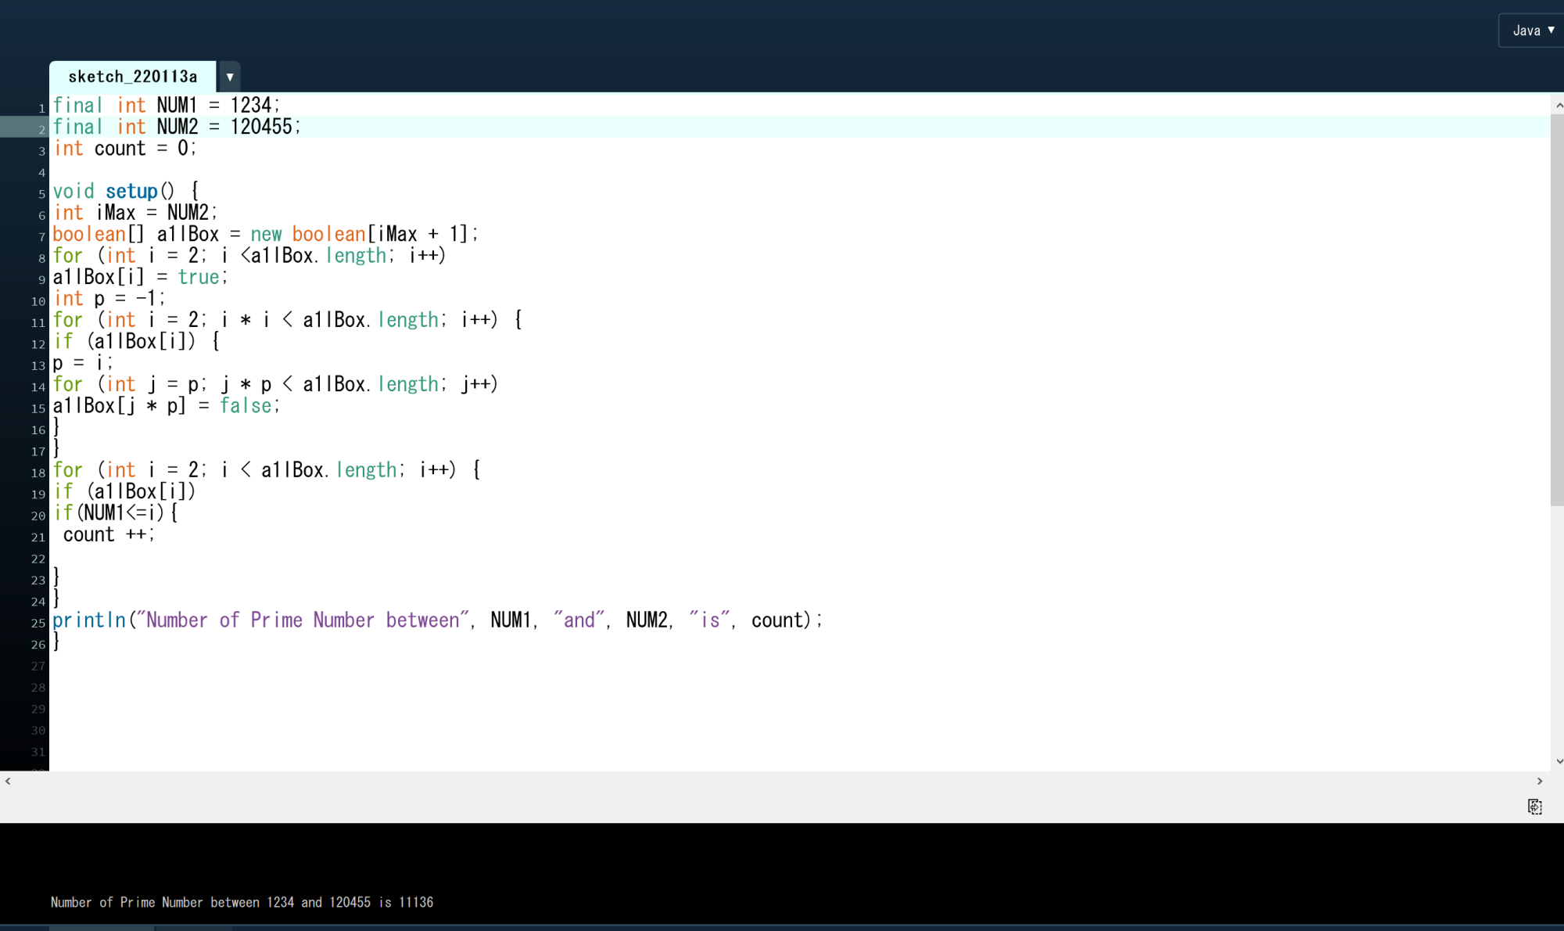Open the Java mode dropdown

(1531, 31)
